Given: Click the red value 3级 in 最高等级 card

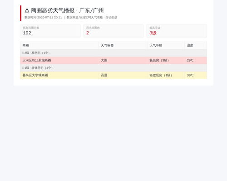Looking at the screenshot, I should pyautogui.click(x=153, y=33).
